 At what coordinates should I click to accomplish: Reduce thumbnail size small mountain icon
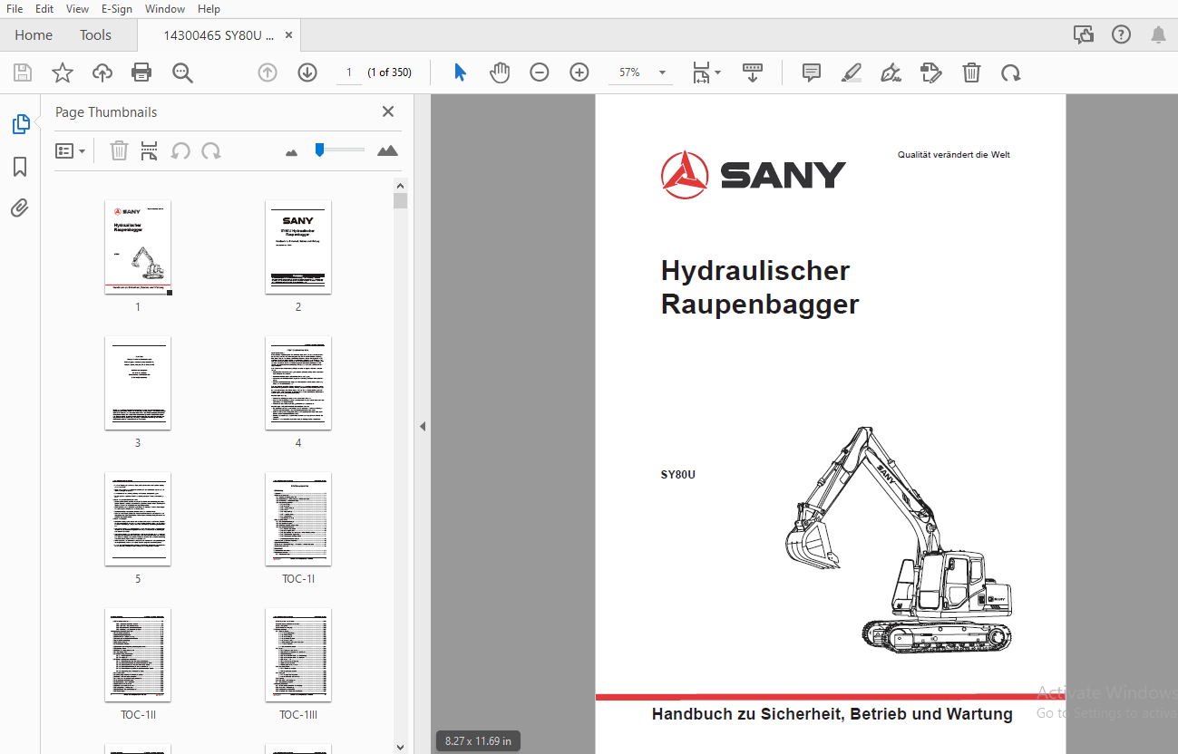(x=291, y=152)
